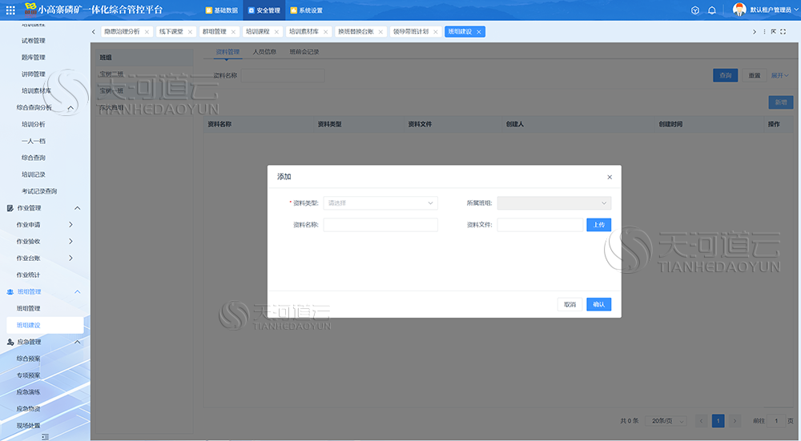Collapse the 作业管理 section chevron
This screenshot has width=801, height=441.
click(x=77, y=208)
